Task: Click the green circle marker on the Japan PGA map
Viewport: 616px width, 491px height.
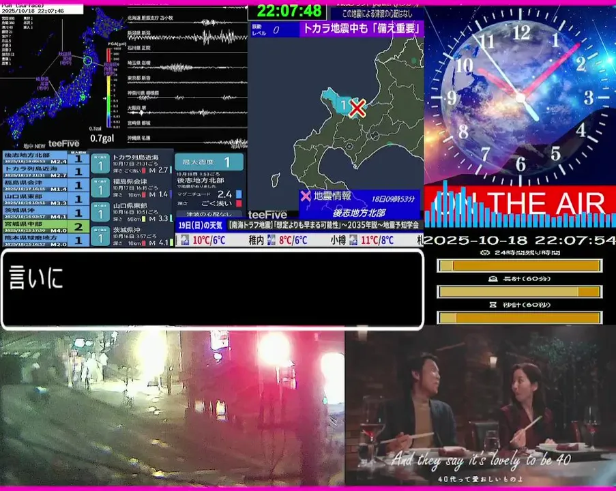Action: [88, 61]
